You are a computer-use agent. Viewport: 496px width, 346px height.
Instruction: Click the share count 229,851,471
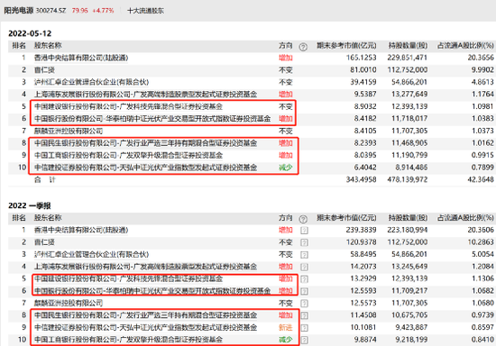pyautogui.click(x=408, y=58)
